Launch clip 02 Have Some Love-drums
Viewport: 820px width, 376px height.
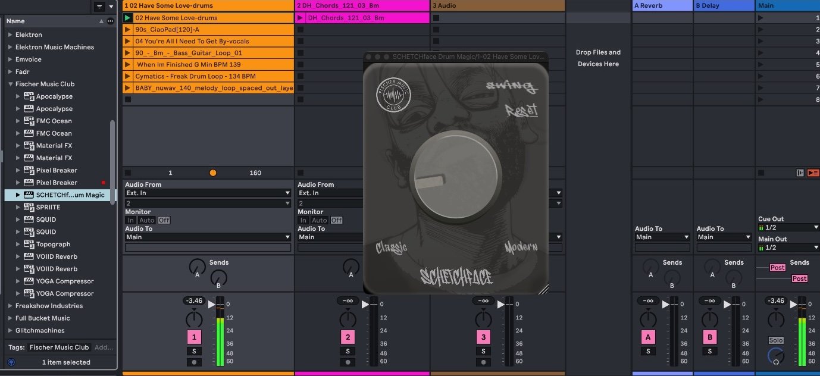pos(127,18)
